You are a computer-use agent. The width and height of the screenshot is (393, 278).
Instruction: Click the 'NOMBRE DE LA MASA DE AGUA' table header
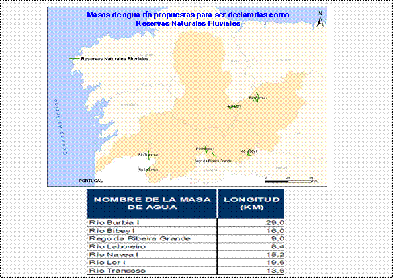point(152,204)
